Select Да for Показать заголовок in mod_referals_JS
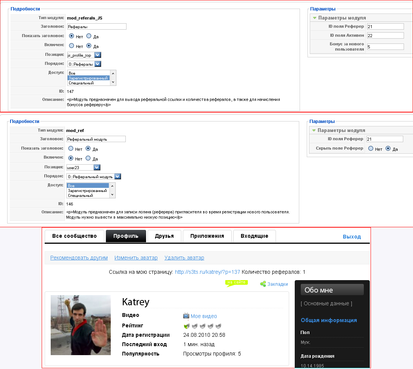This screenshot has width=413, height=369. pos(89,36)
